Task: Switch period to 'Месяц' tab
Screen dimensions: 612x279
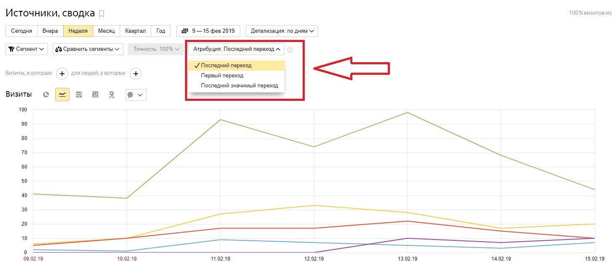Action: click(x=106, y=31)
